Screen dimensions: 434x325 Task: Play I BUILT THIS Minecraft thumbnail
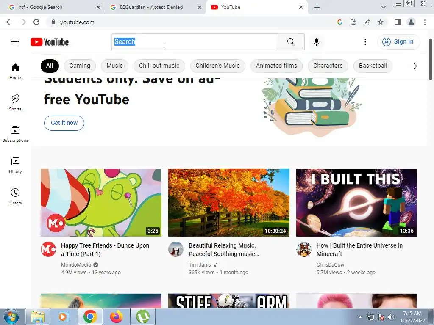pyautogui.click(x=356, y=203)
